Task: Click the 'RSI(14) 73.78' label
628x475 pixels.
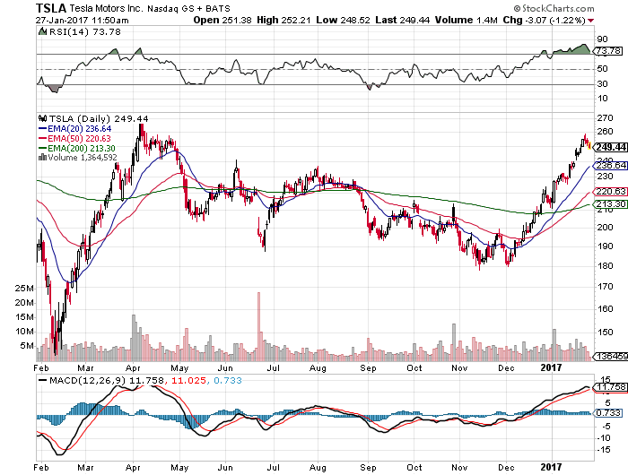Action: [84, 31]
